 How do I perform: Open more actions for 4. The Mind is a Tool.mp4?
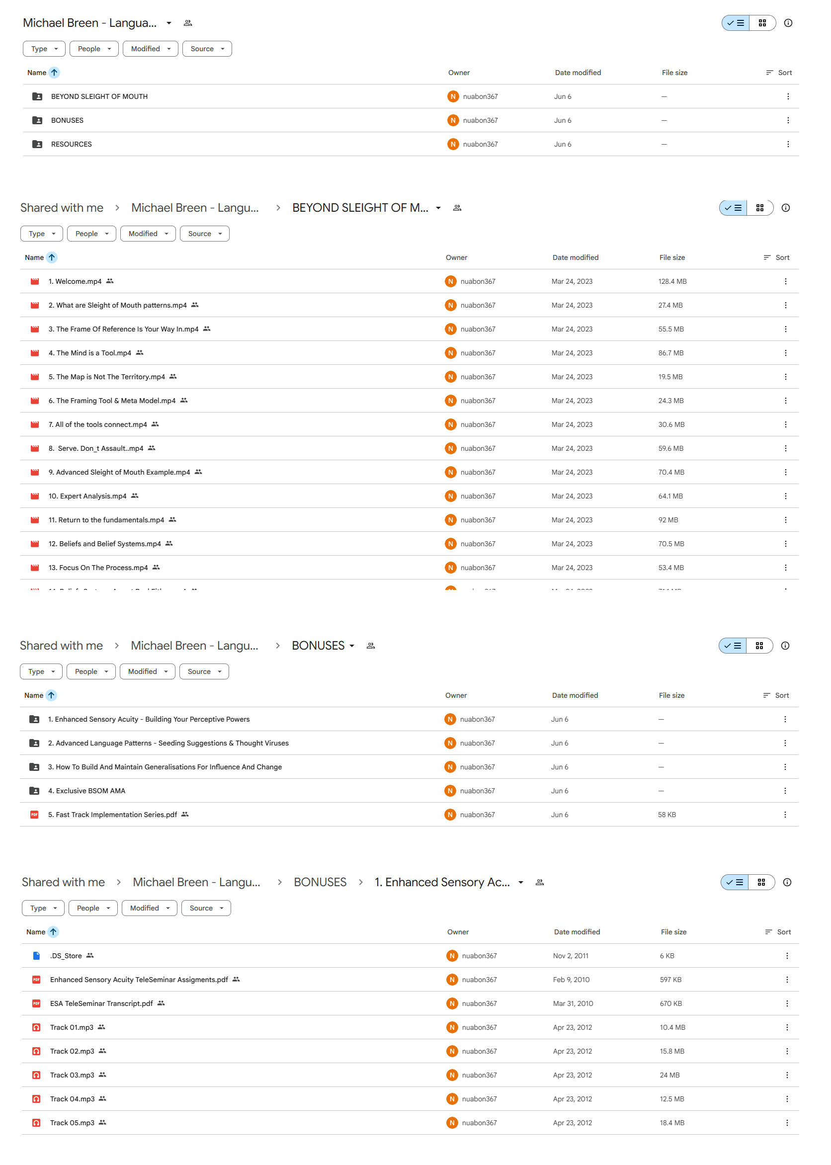(x=785, y=353)
